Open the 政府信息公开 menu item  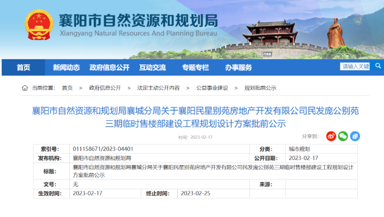pos(109,67)
